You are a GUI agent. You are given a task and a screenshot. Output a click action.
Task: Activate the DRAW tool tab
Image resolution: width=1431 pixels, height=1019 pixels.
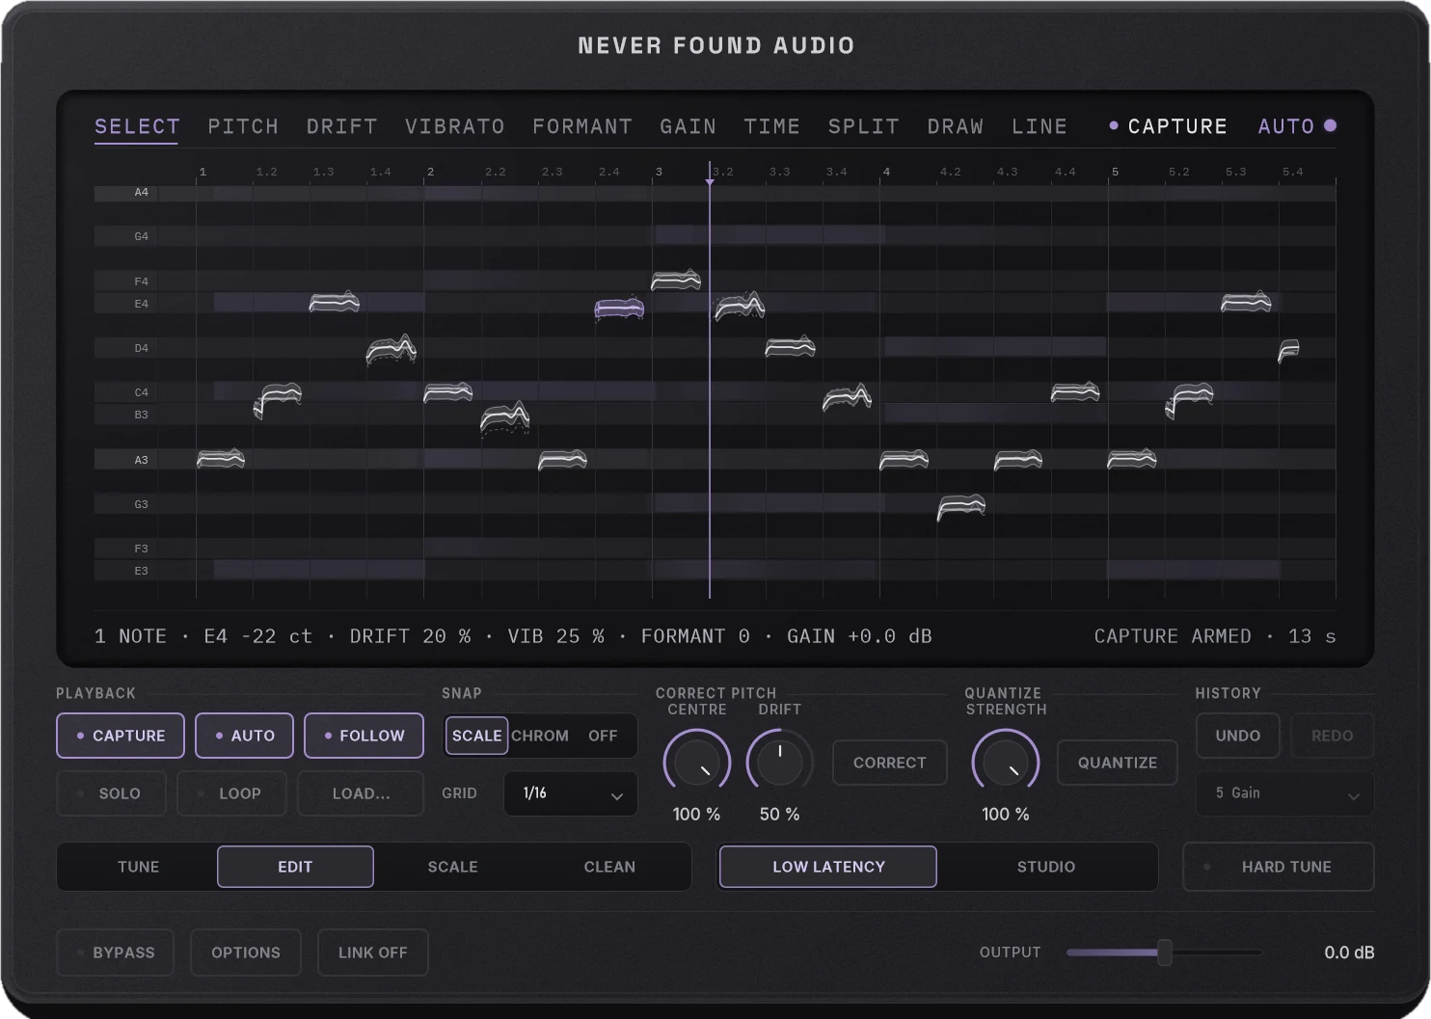pyautogui.click(x=955, y=126)
